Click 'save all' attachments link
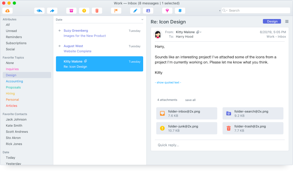 190,100
